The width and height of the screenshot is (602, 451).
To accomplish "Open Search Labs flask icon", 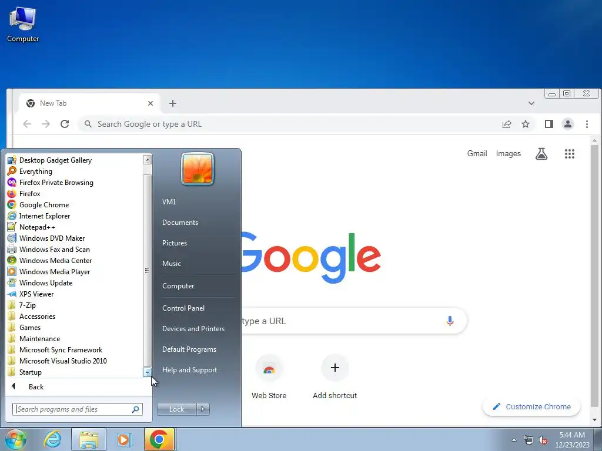I will pos(541,154).
